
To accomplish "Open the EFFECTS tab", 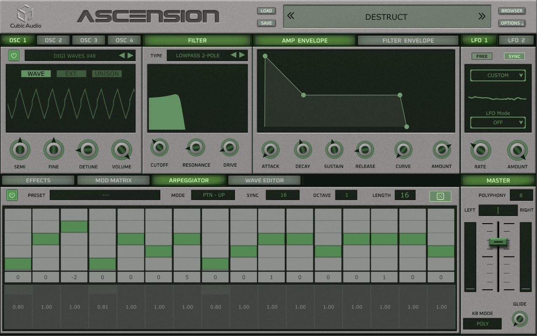I will 38,180.
